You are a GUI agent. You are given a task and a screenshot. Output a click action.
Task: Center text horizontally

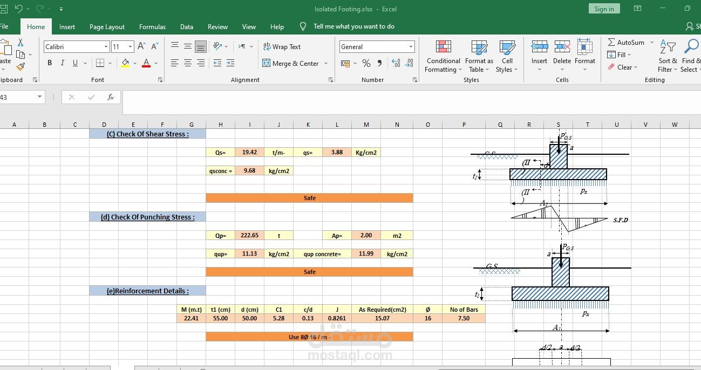click(188, 63)
